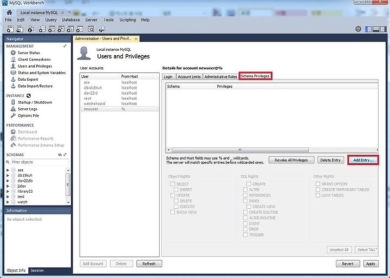Click the Add Entry... button
390x278 pixels.
tap(363, 160)
